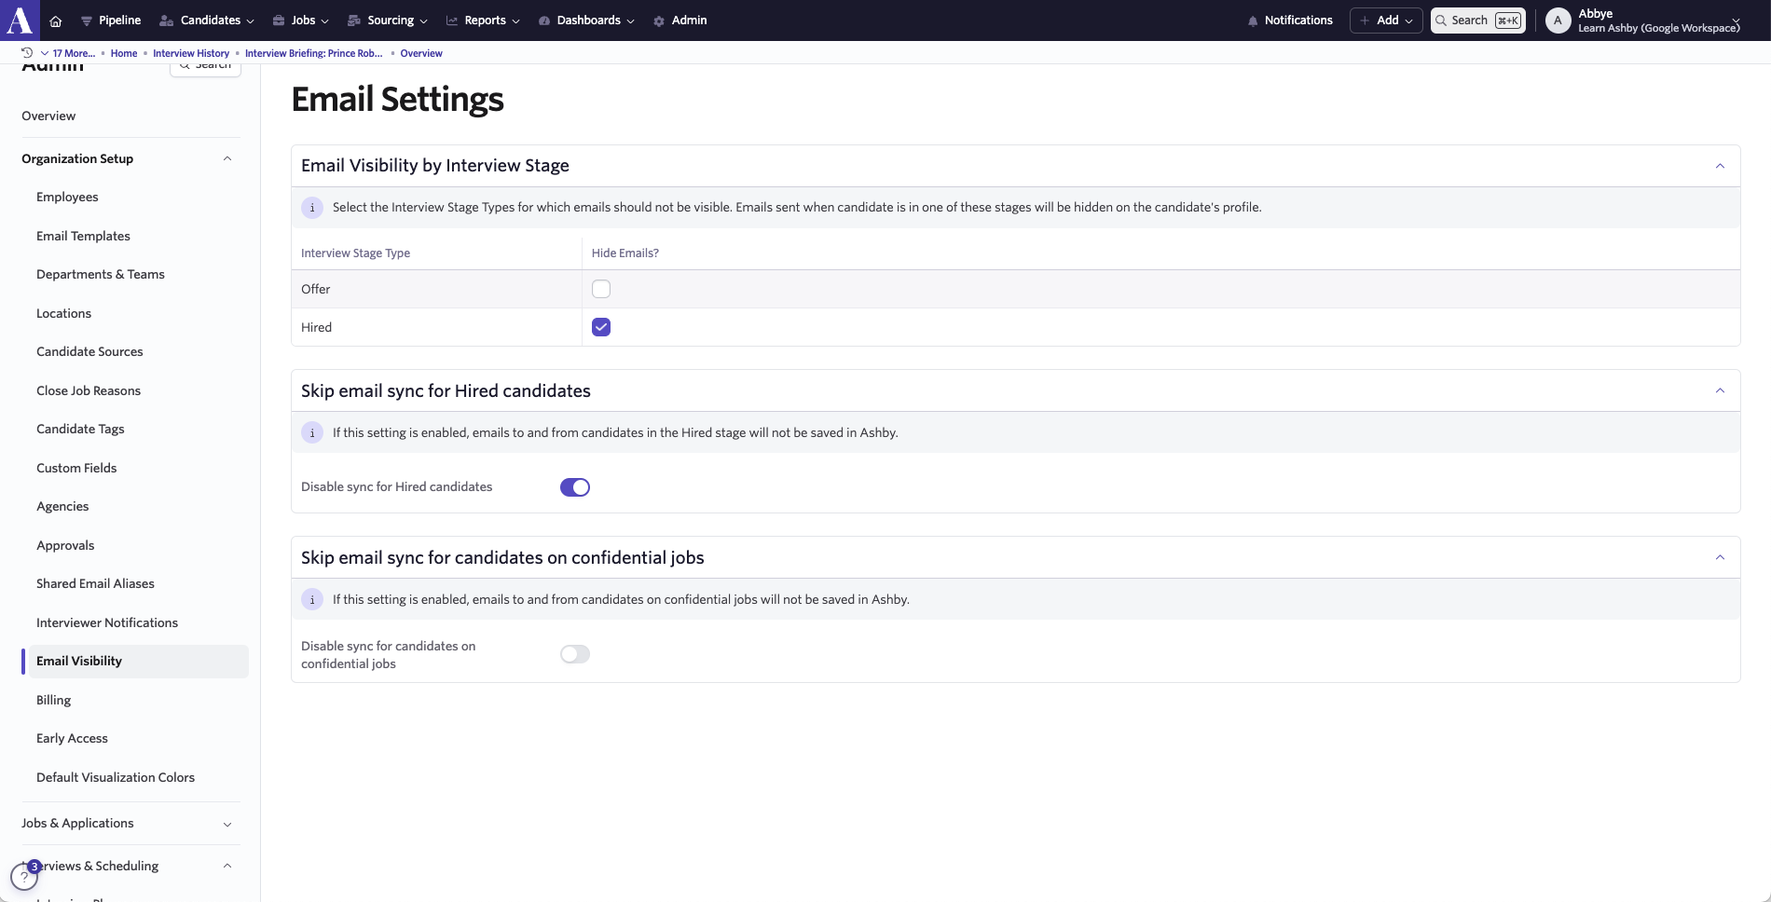This screenshot has height=902, width=1771.
Task: Open Custom Fields in the sidebar
Action: coord(76,469)
